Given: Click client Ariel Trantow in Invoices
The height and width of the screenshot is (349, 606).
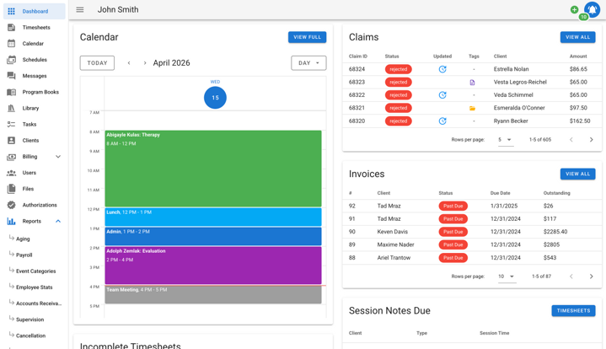Looking at the screenshot, I should click(394, 258).
